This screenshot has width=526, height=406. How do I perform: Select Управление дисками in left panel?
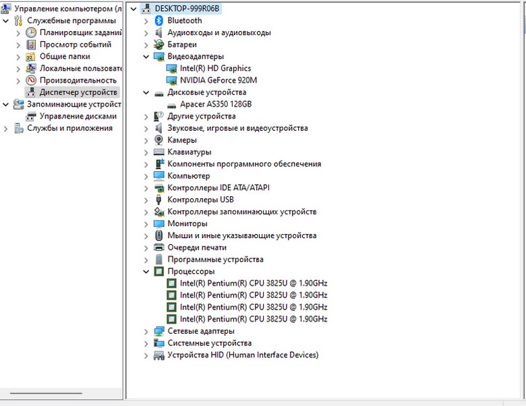pos(78,116)
